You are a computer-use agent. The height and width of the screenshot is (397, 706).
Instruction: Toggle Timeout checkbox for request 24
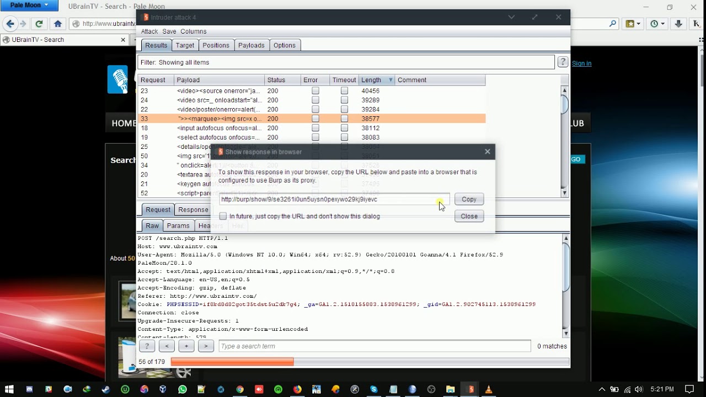344,100
